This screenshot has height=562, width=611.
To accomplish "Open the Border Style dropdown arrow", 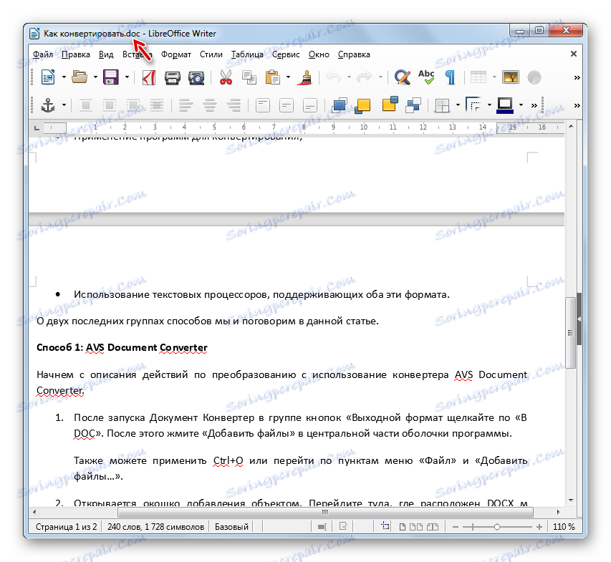I will [x=490, y=105].
